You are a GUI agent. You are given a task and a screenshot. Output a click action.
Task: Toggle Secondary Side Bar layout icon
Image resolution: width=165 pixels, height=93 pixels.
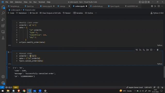coord(146,2)
